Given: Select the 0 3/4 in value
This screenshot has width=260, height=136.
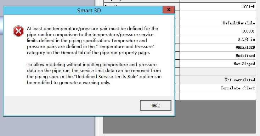Looking at the screenshot, I should click(218, 39).
